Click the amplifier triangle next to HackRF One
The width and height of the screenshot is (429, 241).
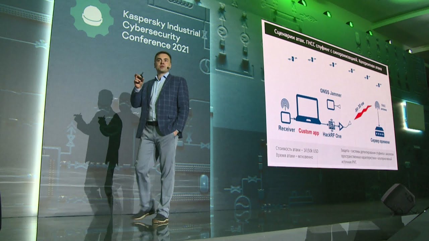(x=341, y=127)
